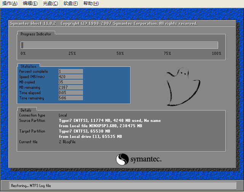Click the Local drive [1] line
The image size is (244, 192).
click(91, 136)
